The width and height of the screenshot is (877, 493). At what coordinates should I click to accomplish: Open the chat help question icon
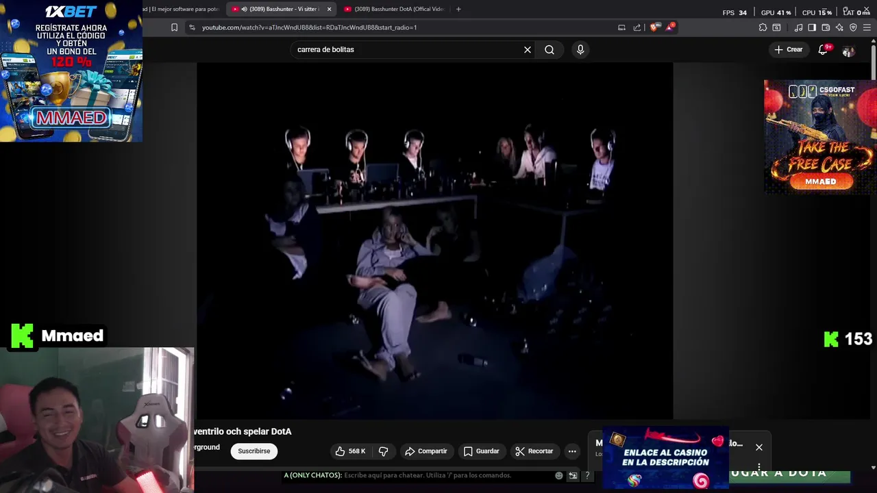[587, 475]
